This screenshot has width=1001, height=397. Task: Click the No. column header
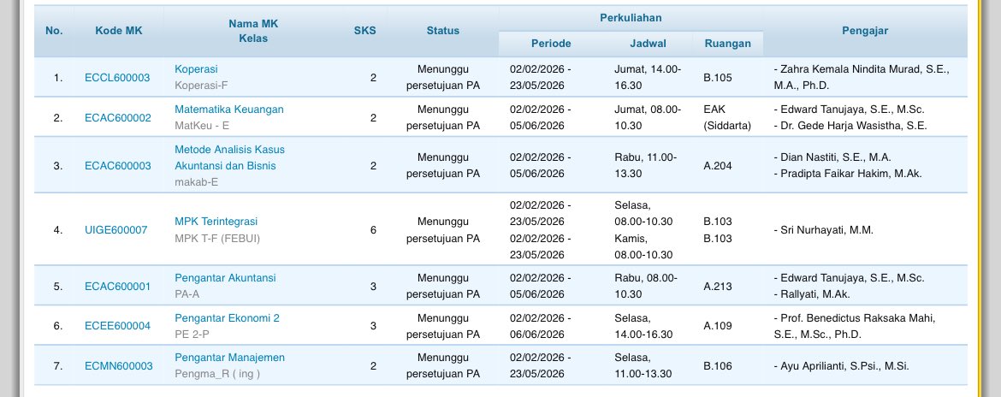[54, 31]
